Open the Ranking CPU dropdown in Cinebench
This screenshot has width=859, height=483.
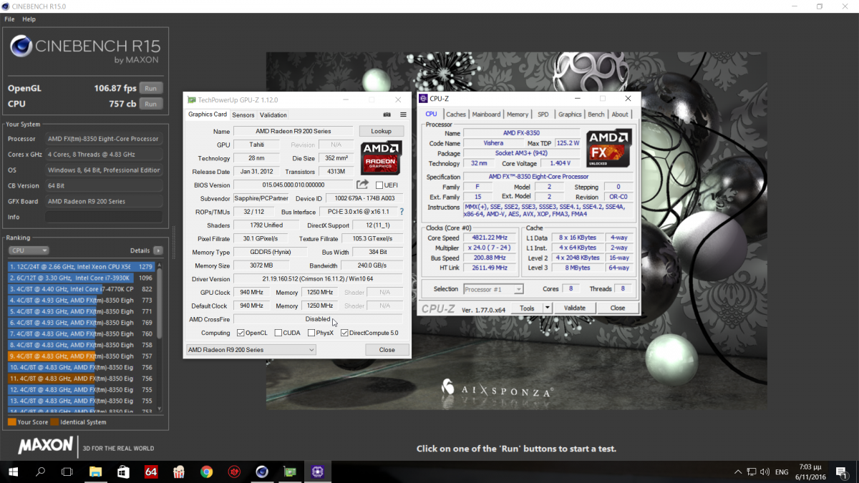pos(29,250)
